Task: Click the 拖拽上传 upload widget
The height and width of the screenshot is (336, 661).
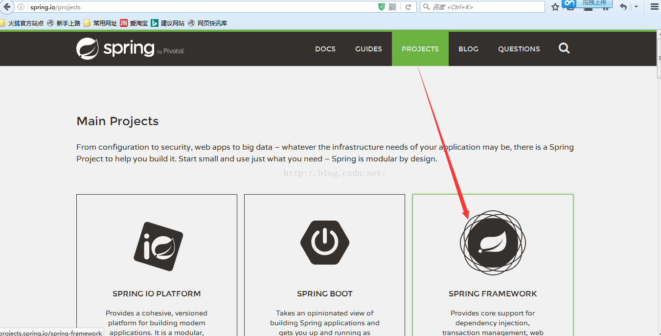Action: (x=587, y=3)
